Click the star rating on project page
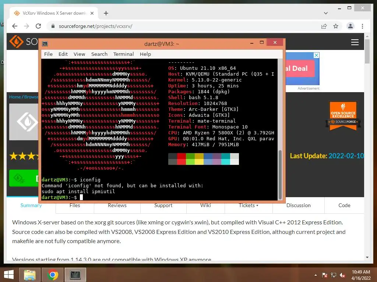The height and width of the screenshot is (282, 377). 24,156
